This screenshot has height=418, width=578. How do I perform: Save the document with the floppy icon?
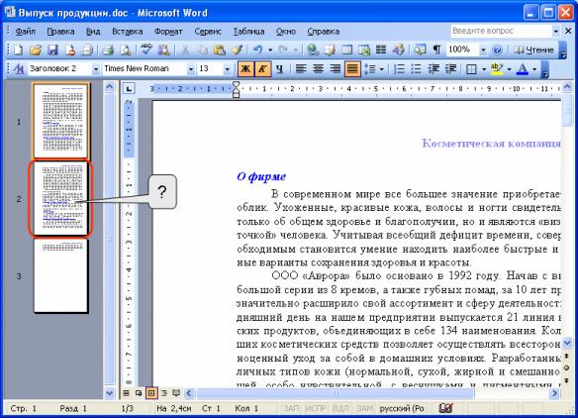52,50
